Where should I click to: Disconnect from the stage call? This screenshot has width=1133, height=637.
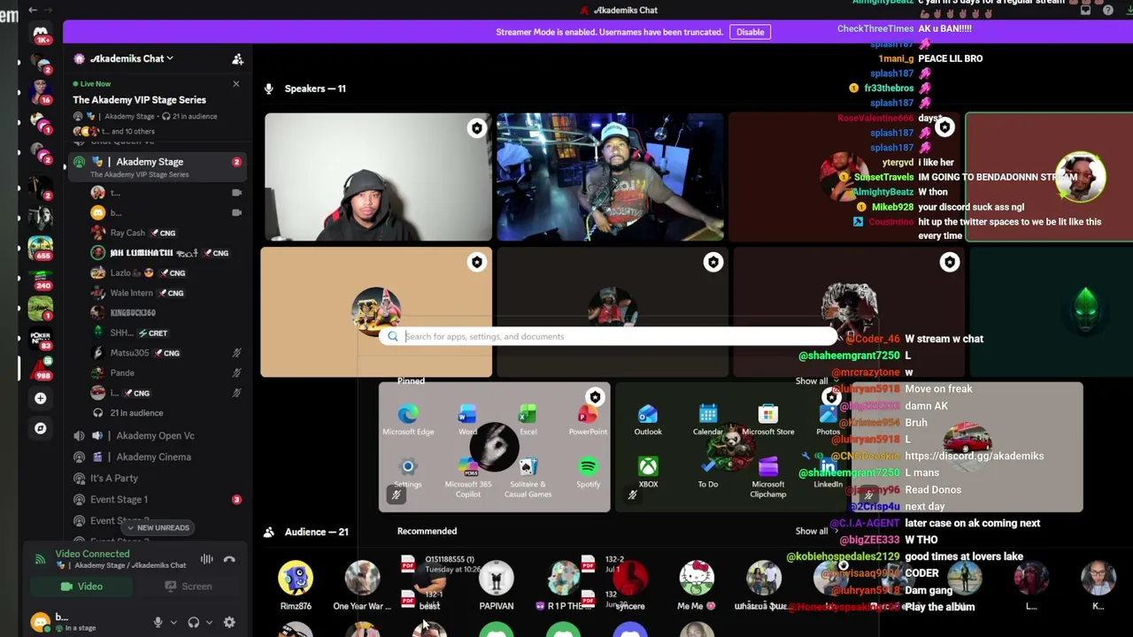[229, 559]
